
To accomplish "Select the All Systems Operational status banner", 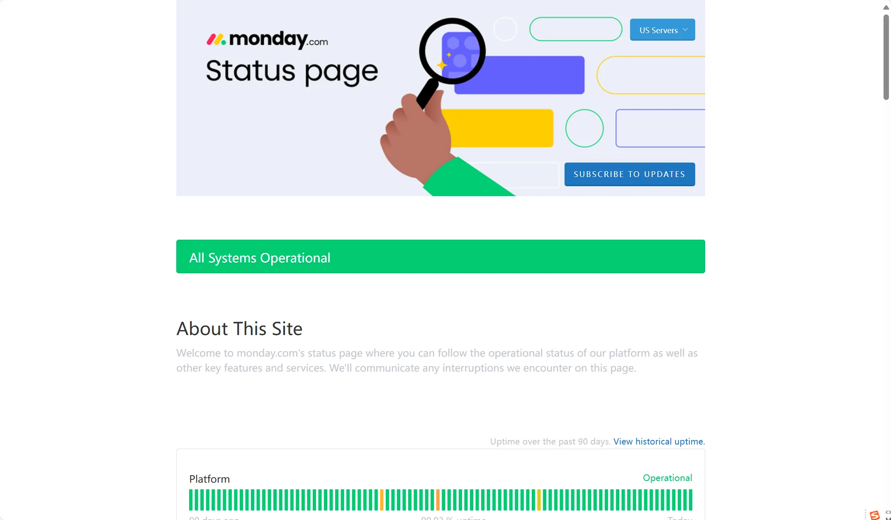I will [440, 256].
